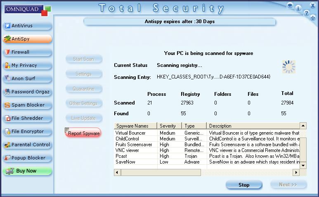The height and width of the screenshot is (197, 319).
Task: Sort list by Spyware Names column
Action: 135,126
